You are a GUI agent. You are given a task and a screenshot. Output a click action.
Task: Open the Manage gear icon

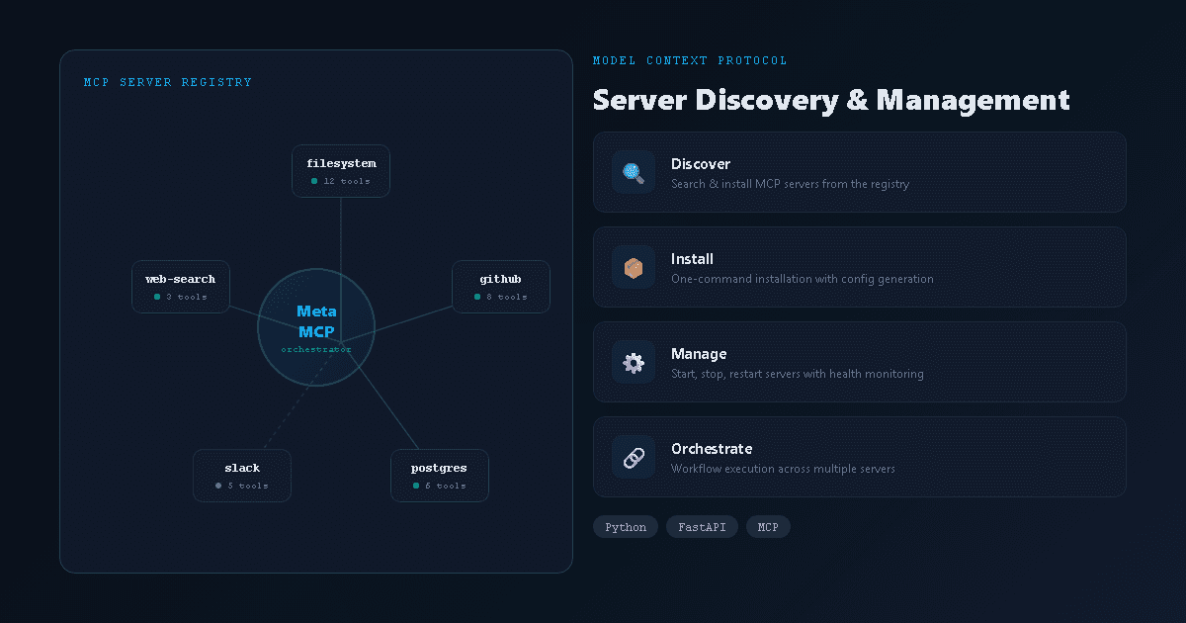click(633, 361)
